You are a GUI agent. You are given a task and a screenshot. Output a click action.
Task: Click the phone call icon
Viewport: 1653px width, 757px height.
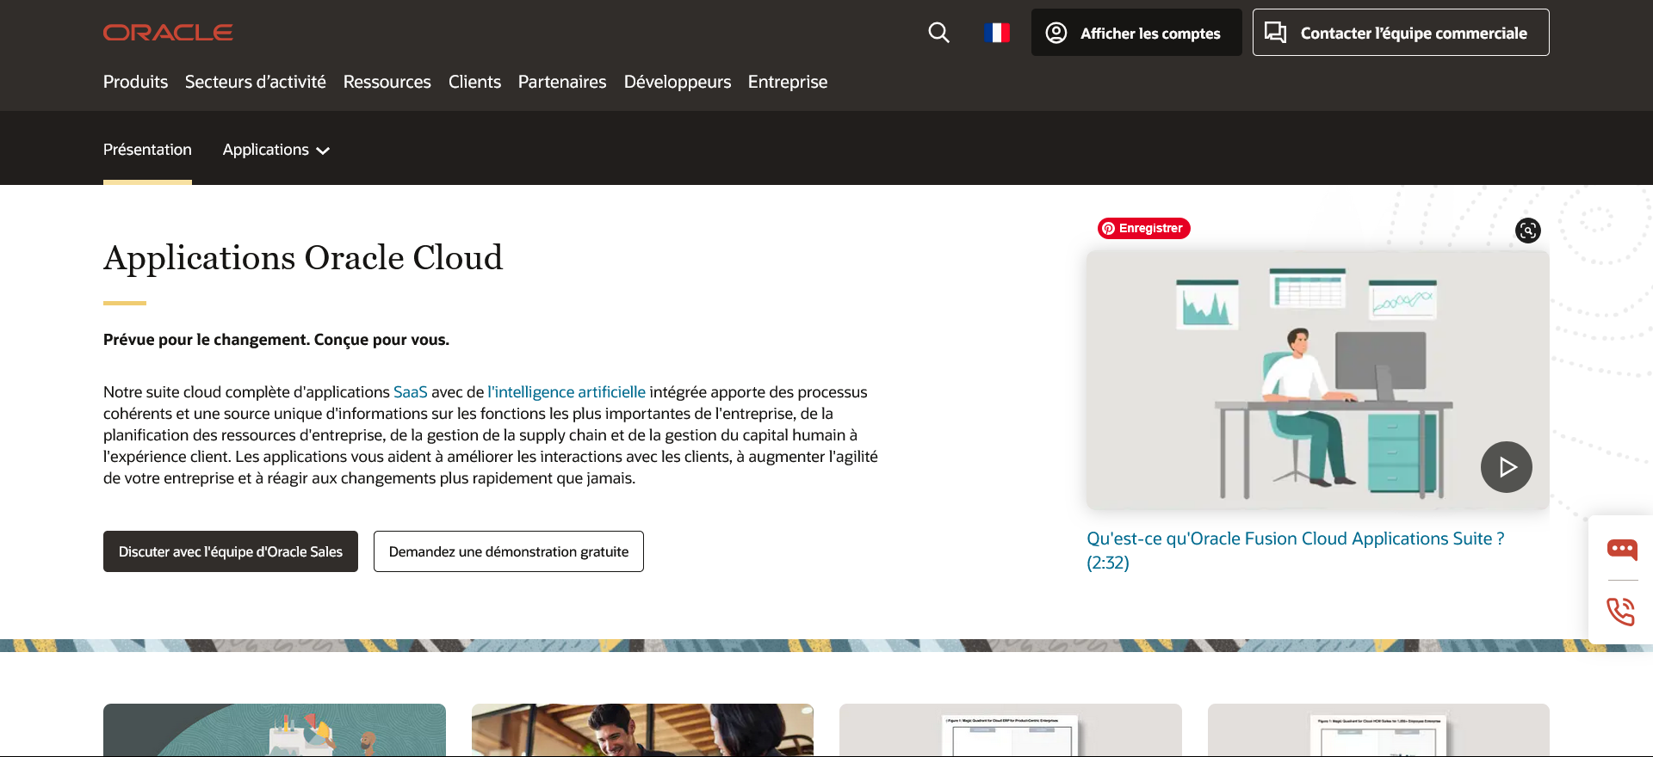click(x=1621, y=612)
